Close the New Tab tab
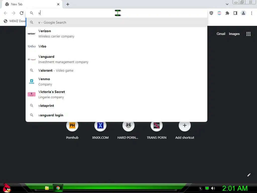Image resolution: width=257 pixels, height=193 pixels. [x=58, y=4]
